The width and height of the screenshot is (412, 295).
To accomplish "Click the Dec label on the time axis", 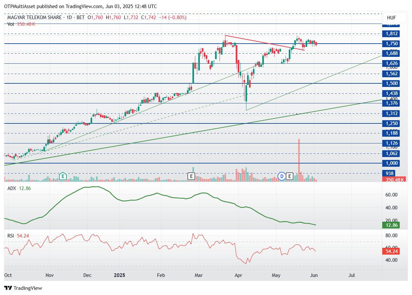I will click(x=87, y=275).
